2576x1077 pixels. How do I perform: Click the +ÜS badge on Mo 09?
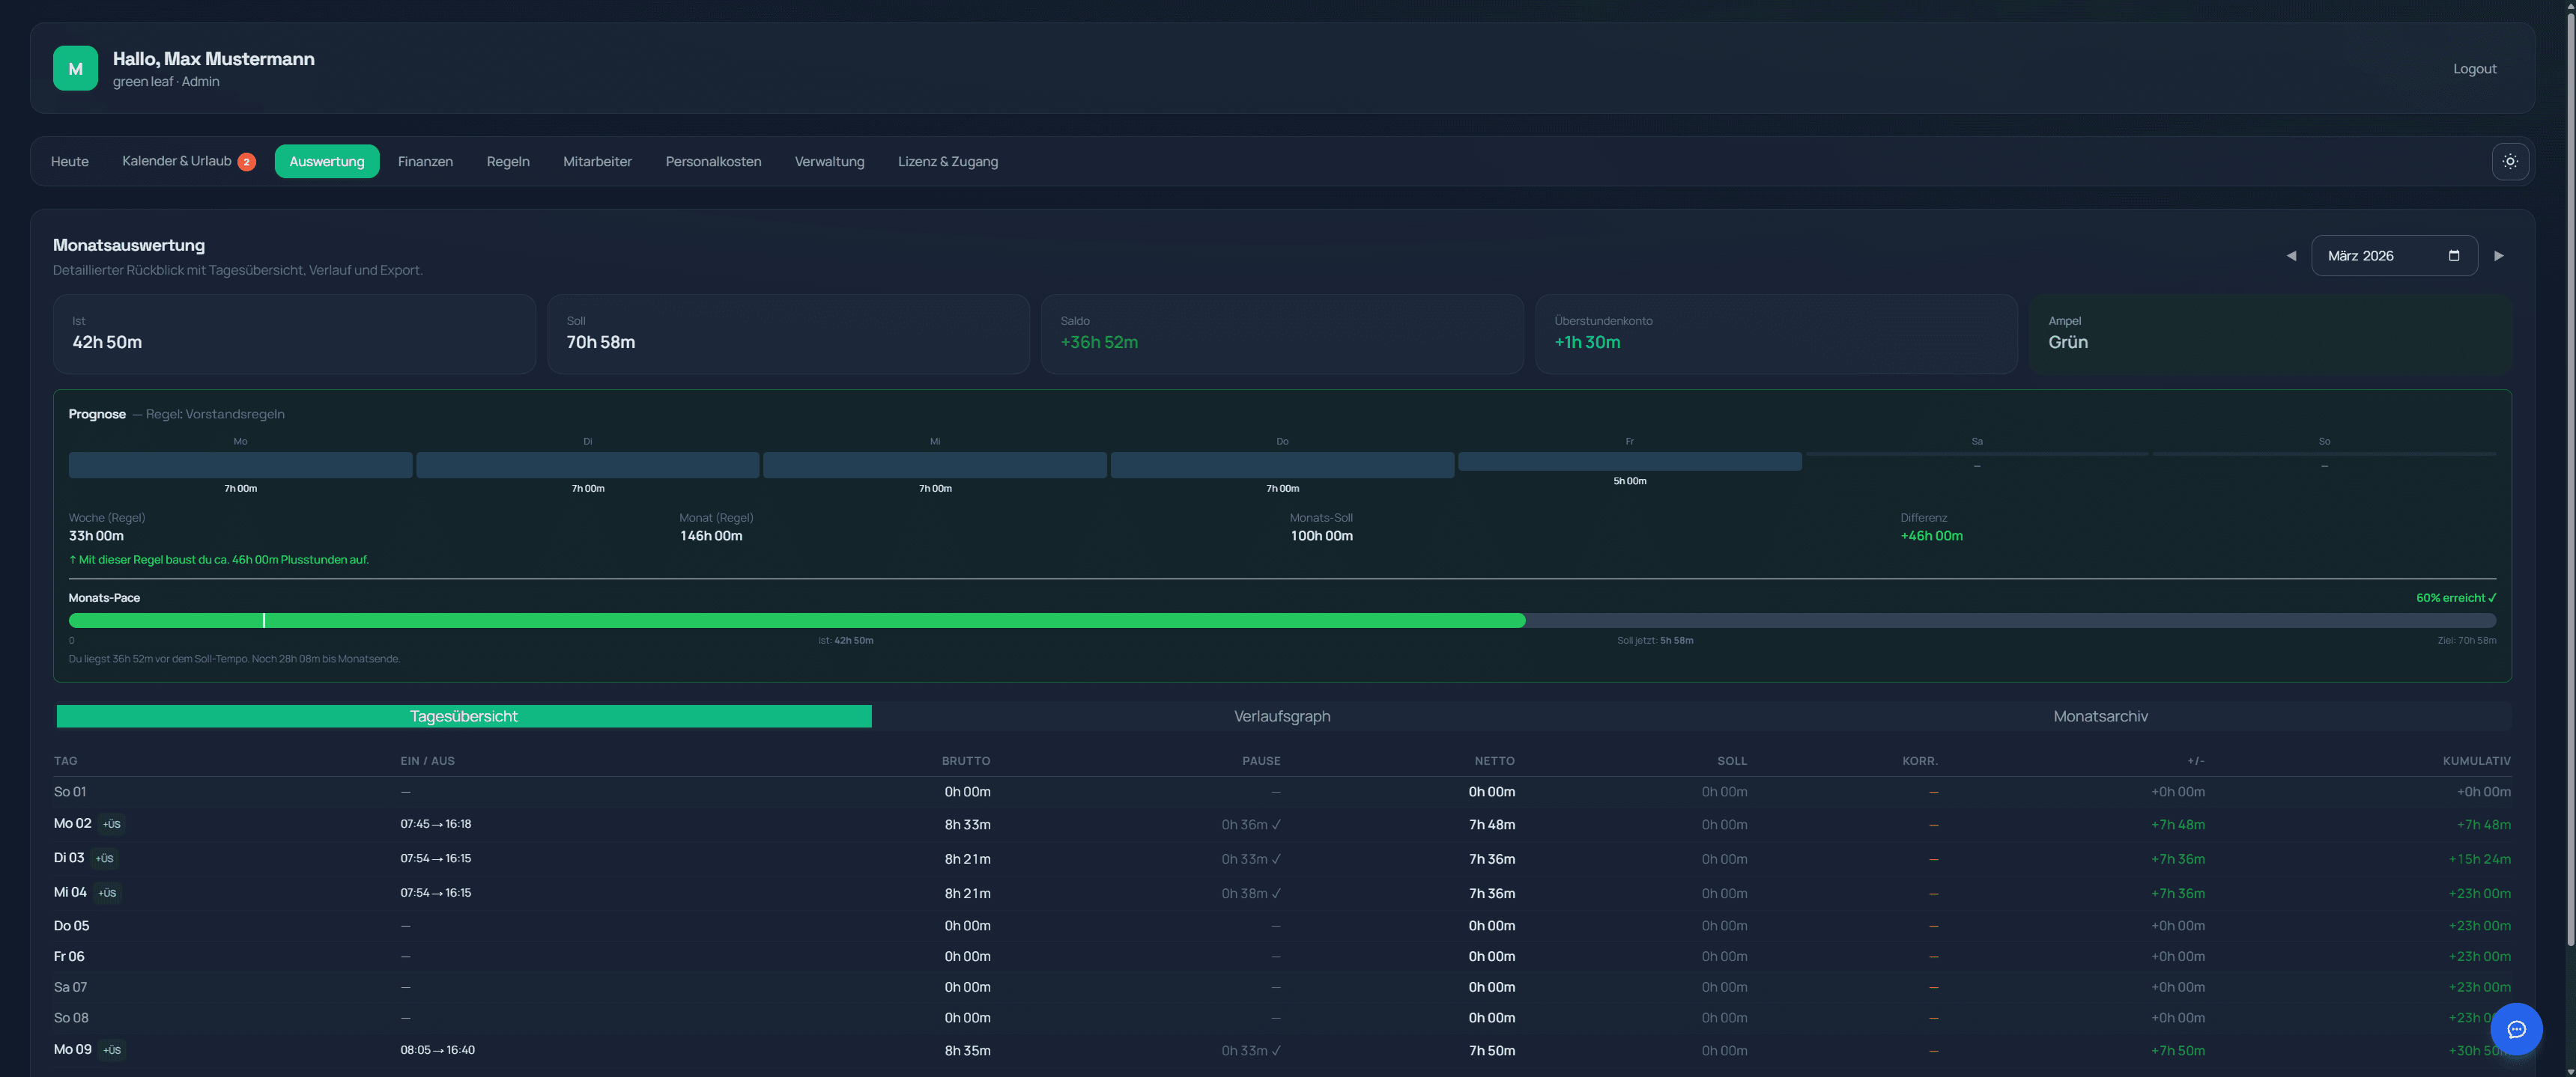(112, 1050)
